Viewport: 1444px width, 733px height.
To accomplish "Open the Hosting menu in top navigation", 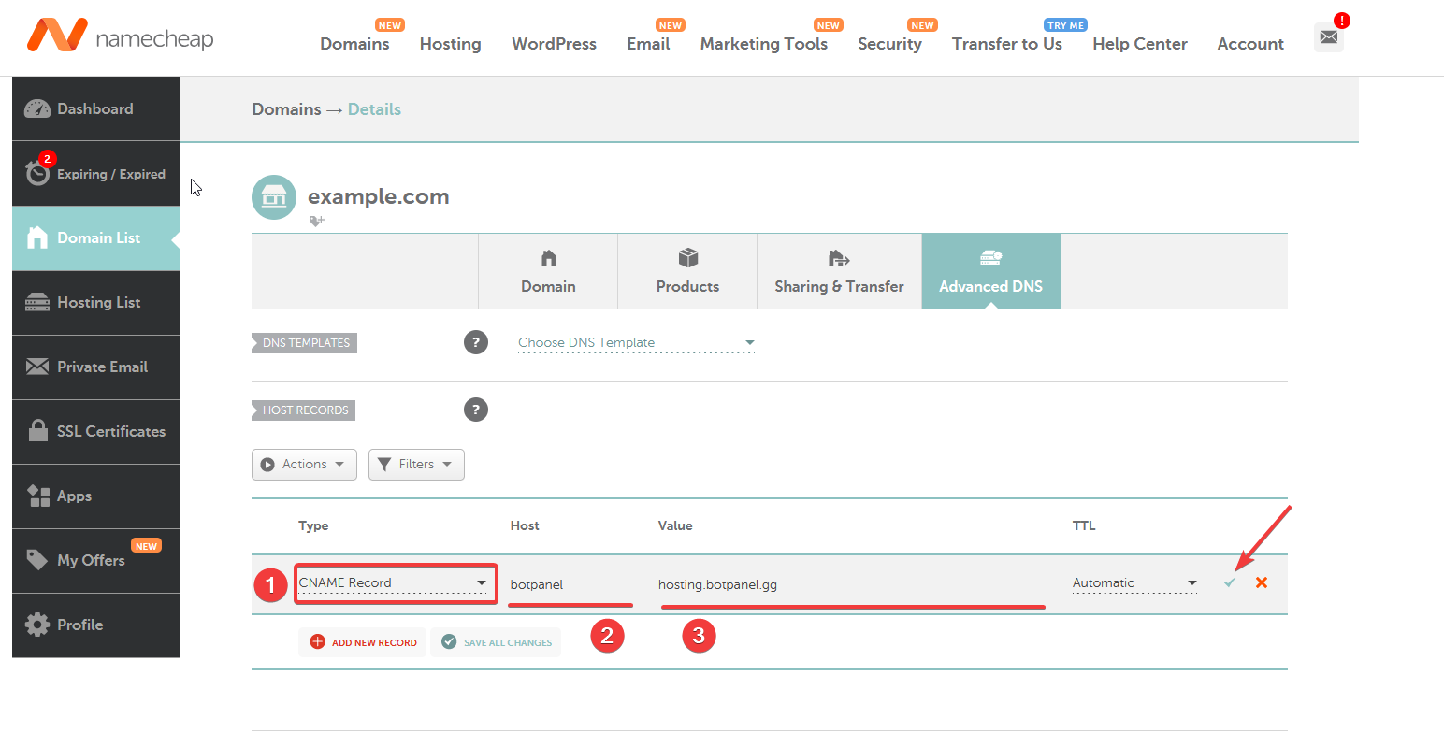I will click(450, 44).
